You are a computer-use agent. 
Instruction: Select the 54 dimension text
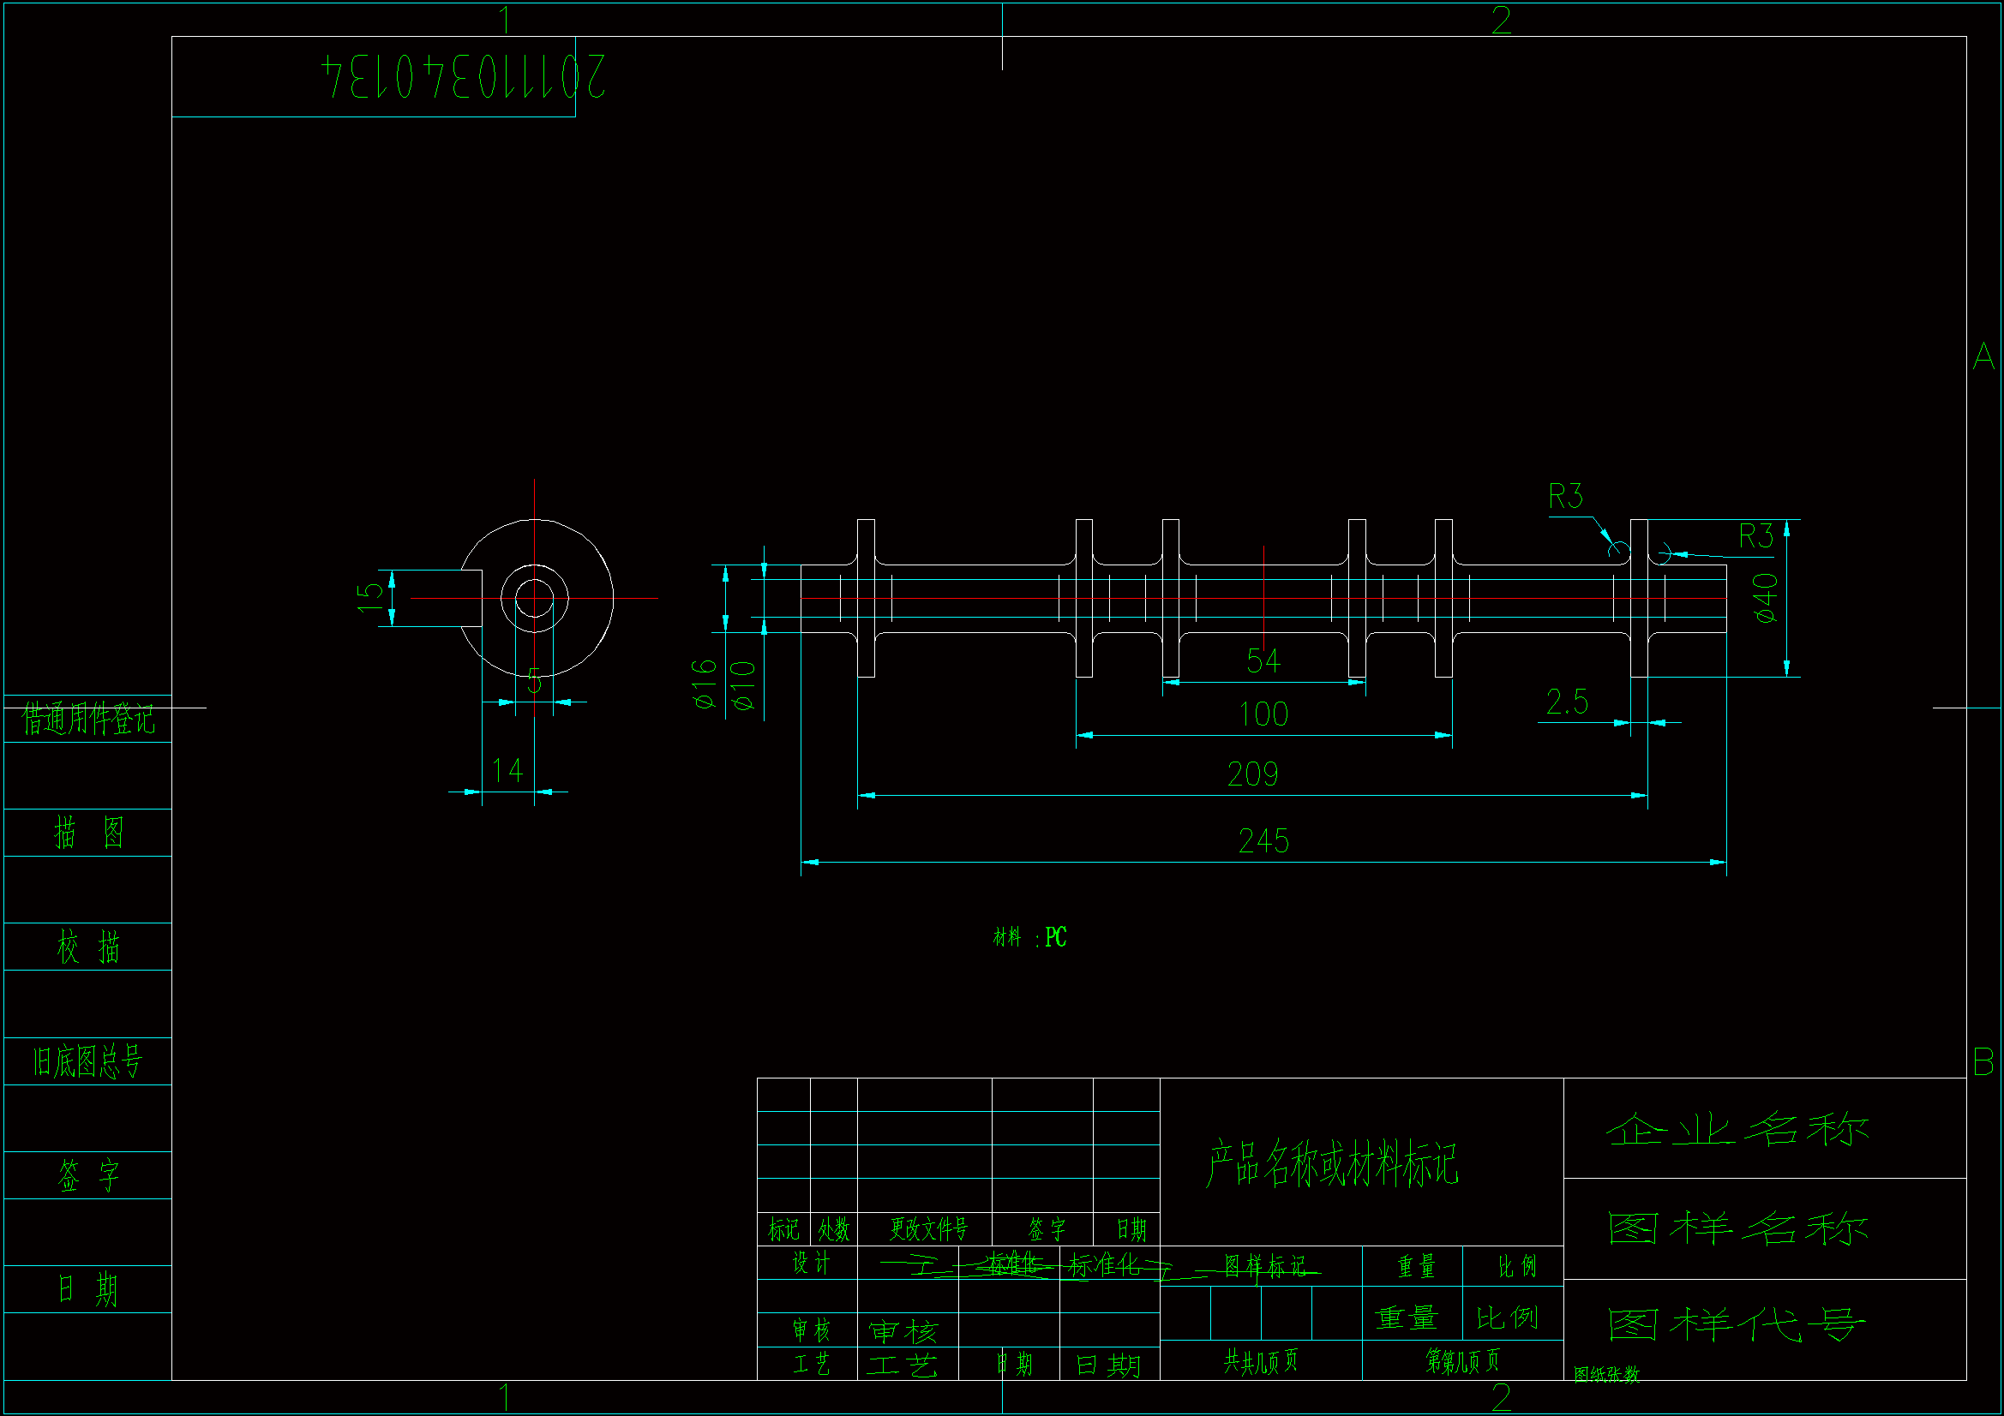point(1263,661)
